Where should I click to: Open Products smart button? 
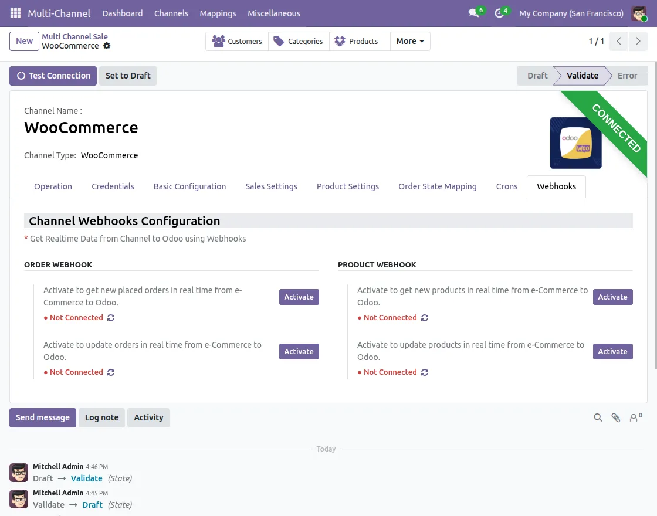[x=360, y=41]
